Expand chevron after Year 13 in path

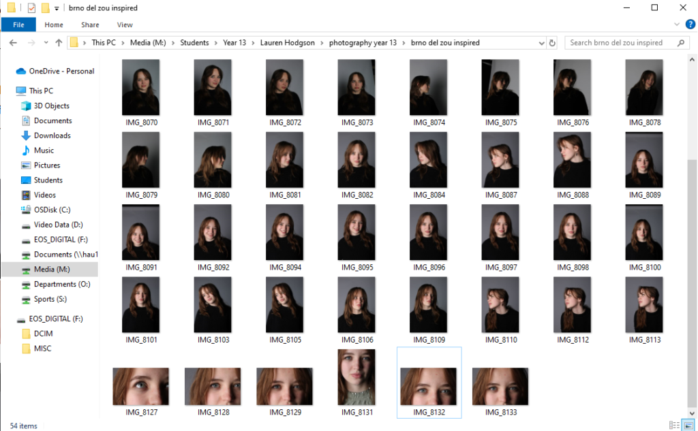click(x=253, y=43)
